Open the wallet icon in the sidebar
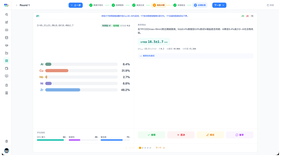 point(7,68)
